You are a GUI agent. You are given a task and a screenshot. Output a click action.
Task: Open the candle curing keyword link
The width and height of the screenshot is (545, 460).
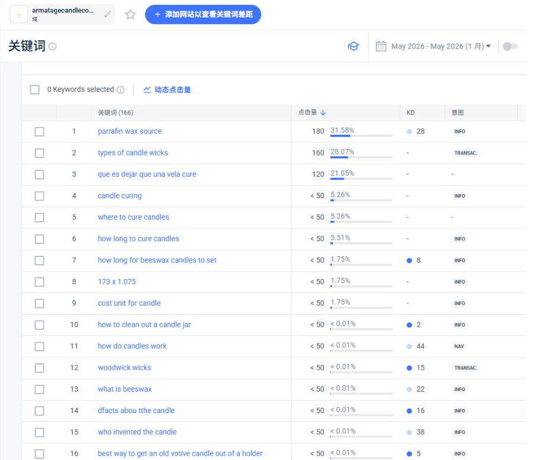[x=119, y=196]
